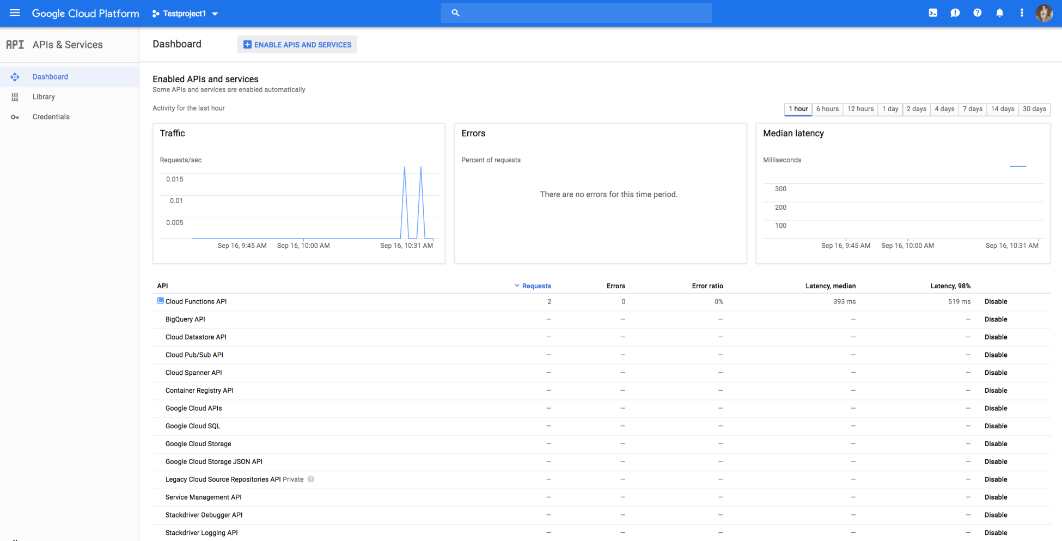Open Library in the sidebar
This screenshot has width=1062, height=541.
pyautogui.click(x=69, y=97)
